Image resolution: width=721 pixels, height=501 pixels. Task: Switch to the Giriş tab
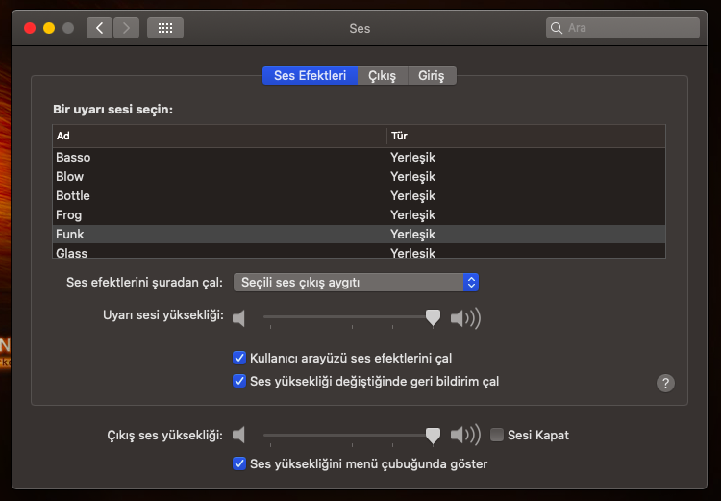[432, 75]
